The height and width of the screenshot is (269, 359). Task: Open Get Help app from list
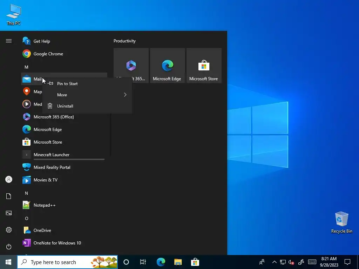(64, 41)
